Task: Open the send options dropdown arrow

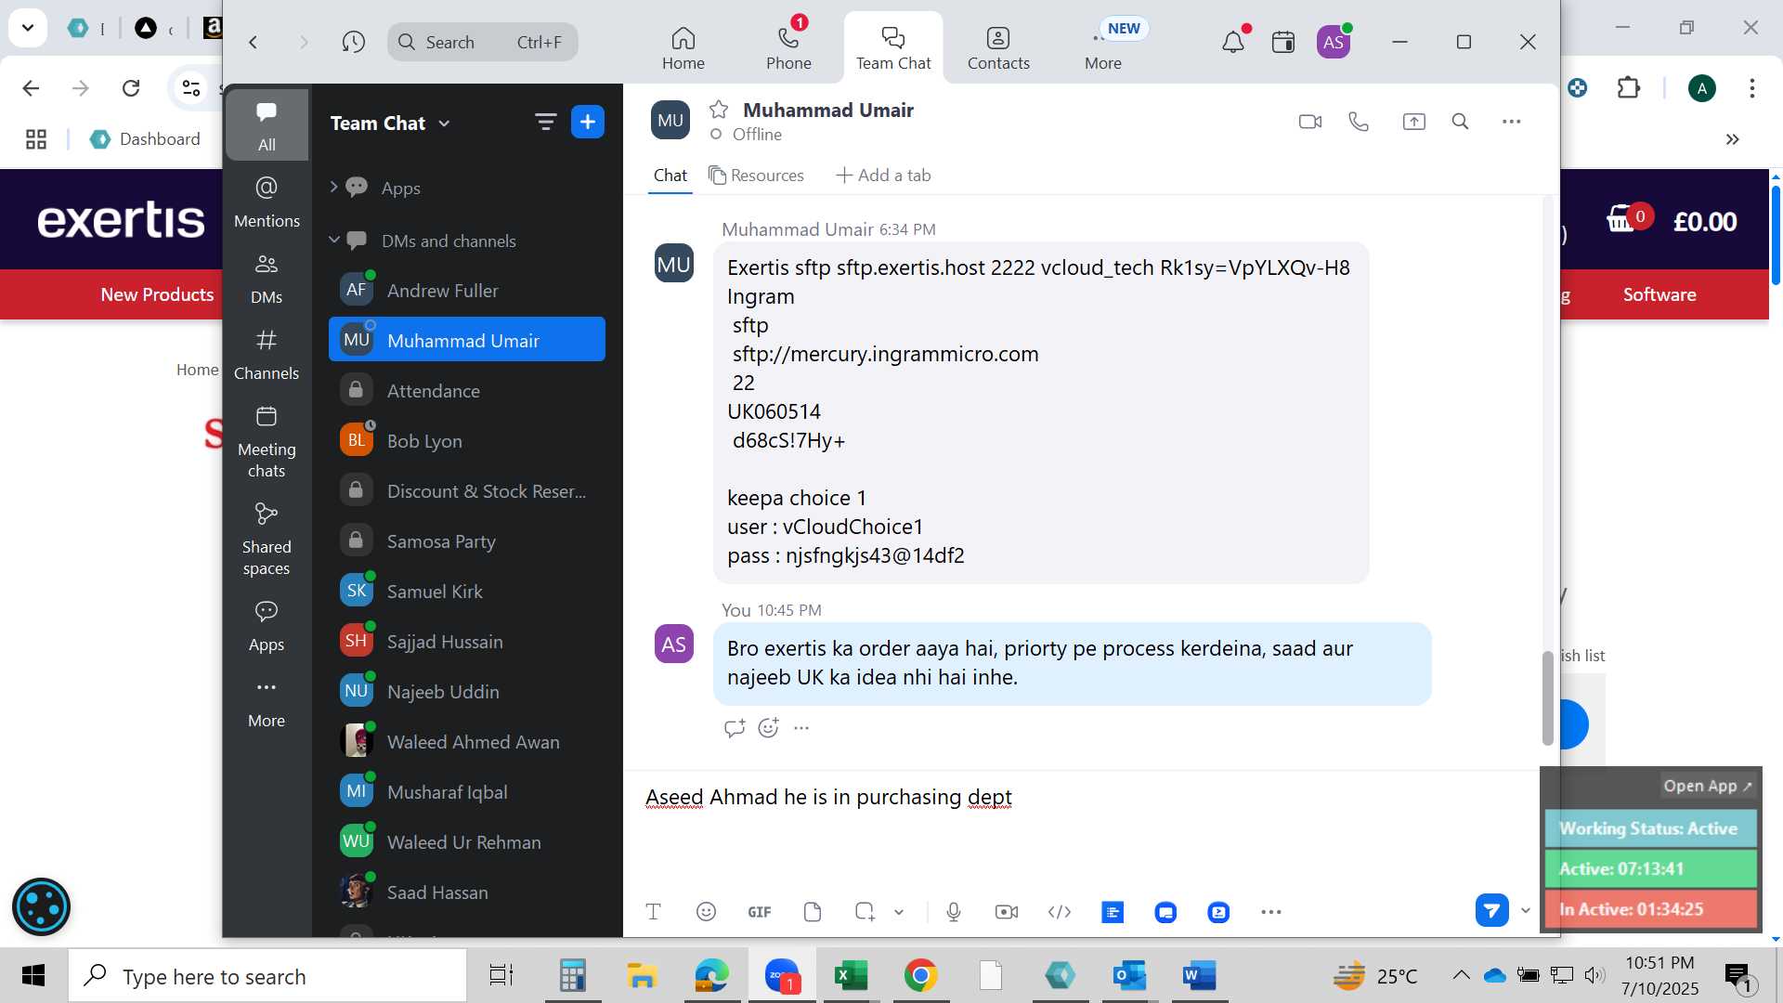Action: [x=1525, y=910]
